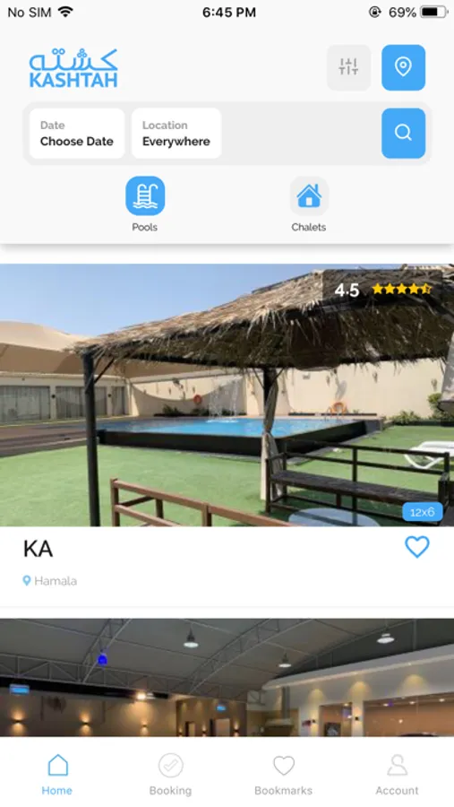Viewport: 454px width, 807px height.
Task: Tap the Hamala location label
Action: tap(50, 581)
